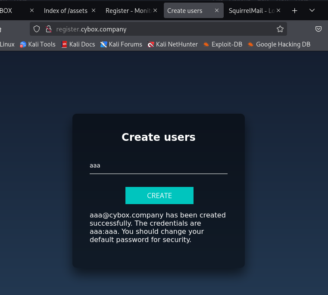Open Kali Docs bookmark
The image size is (328, 295).
click(78, 44)
